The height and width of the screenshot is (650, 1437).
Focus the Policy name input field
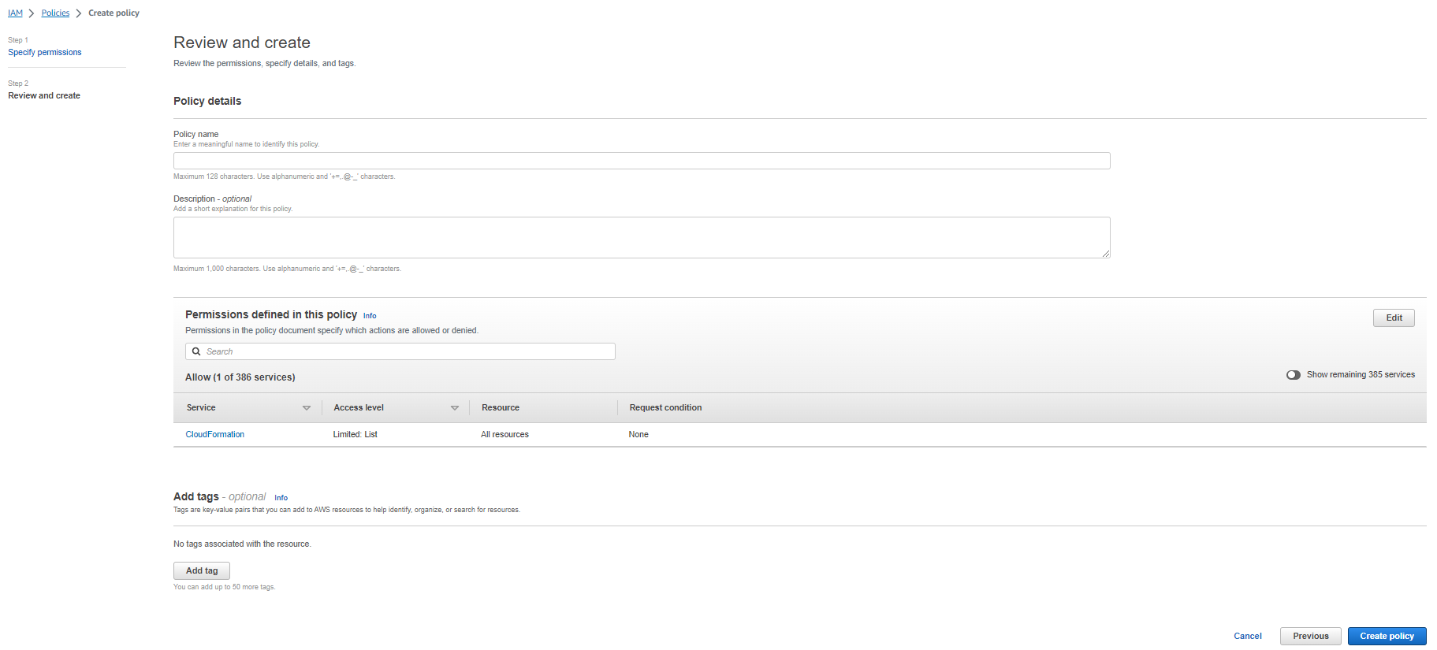[x=641, y=161]
